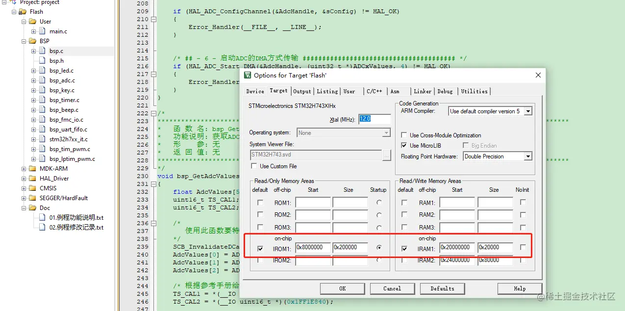The image size is (625, 311).
Task: Select bsp_fmc_io.c in project tree
Action: (66, 120)
